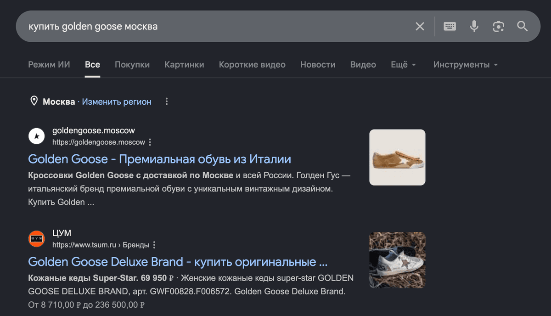Clear the search query with the X icon
Screen dimensions: 551x316
[x=420, y=27]
